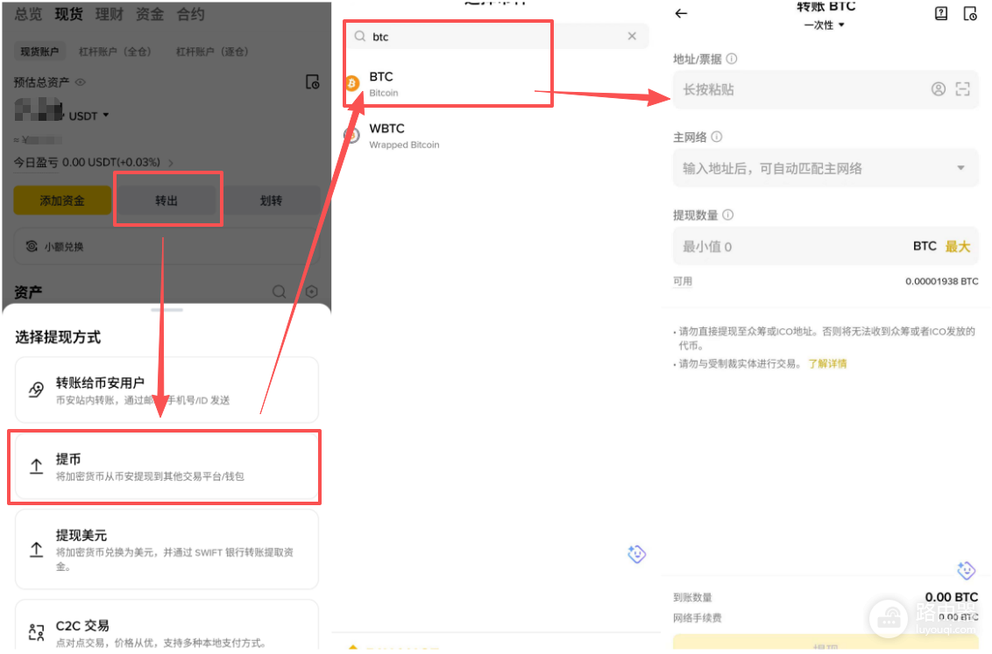Go back with the arrow on withdrawal page

tap(681, 13)
